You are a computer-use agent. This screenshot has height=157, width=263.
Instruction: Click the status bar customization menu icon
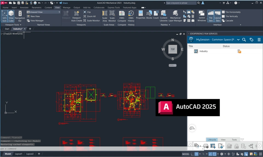pos(261,154)
